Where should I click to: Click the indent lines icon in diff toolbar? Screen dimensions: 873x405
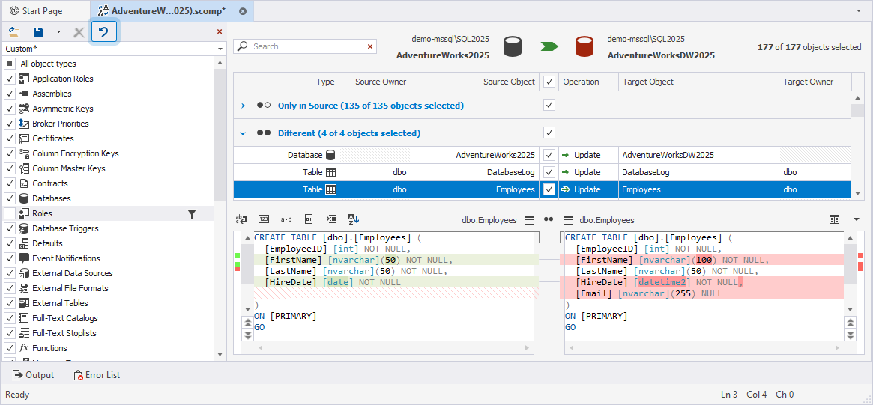(331, 219)
